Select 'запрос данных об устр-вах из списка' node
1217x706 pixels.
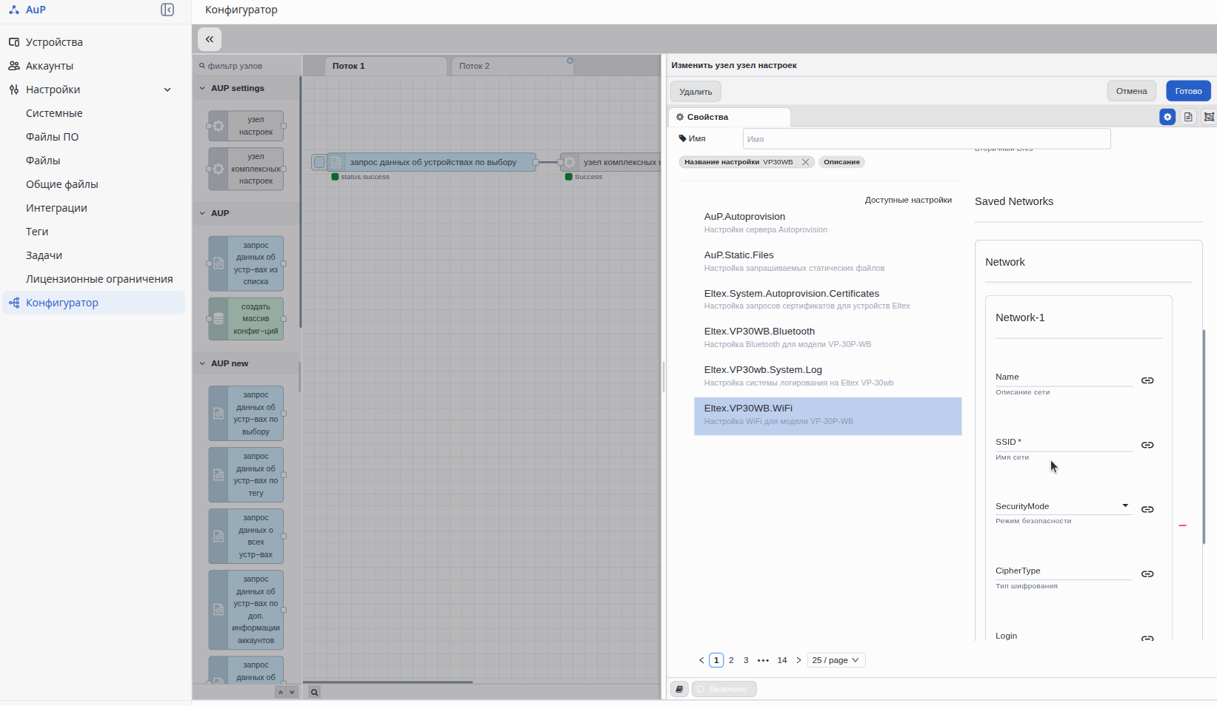pyautogui.click(x=246, y=263)
